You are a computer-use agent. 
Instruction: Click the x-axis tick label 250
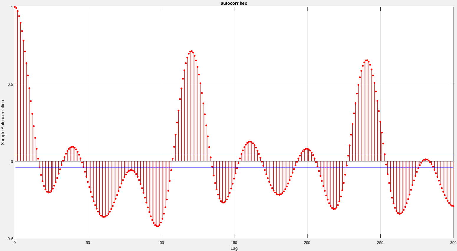click(x=380, y=242)
